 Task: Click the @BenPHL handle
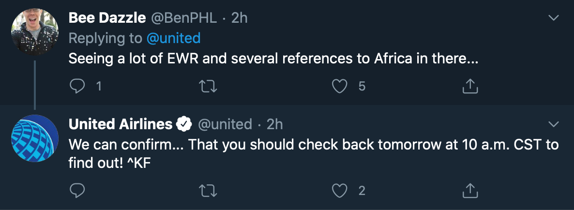pos(185,18)
